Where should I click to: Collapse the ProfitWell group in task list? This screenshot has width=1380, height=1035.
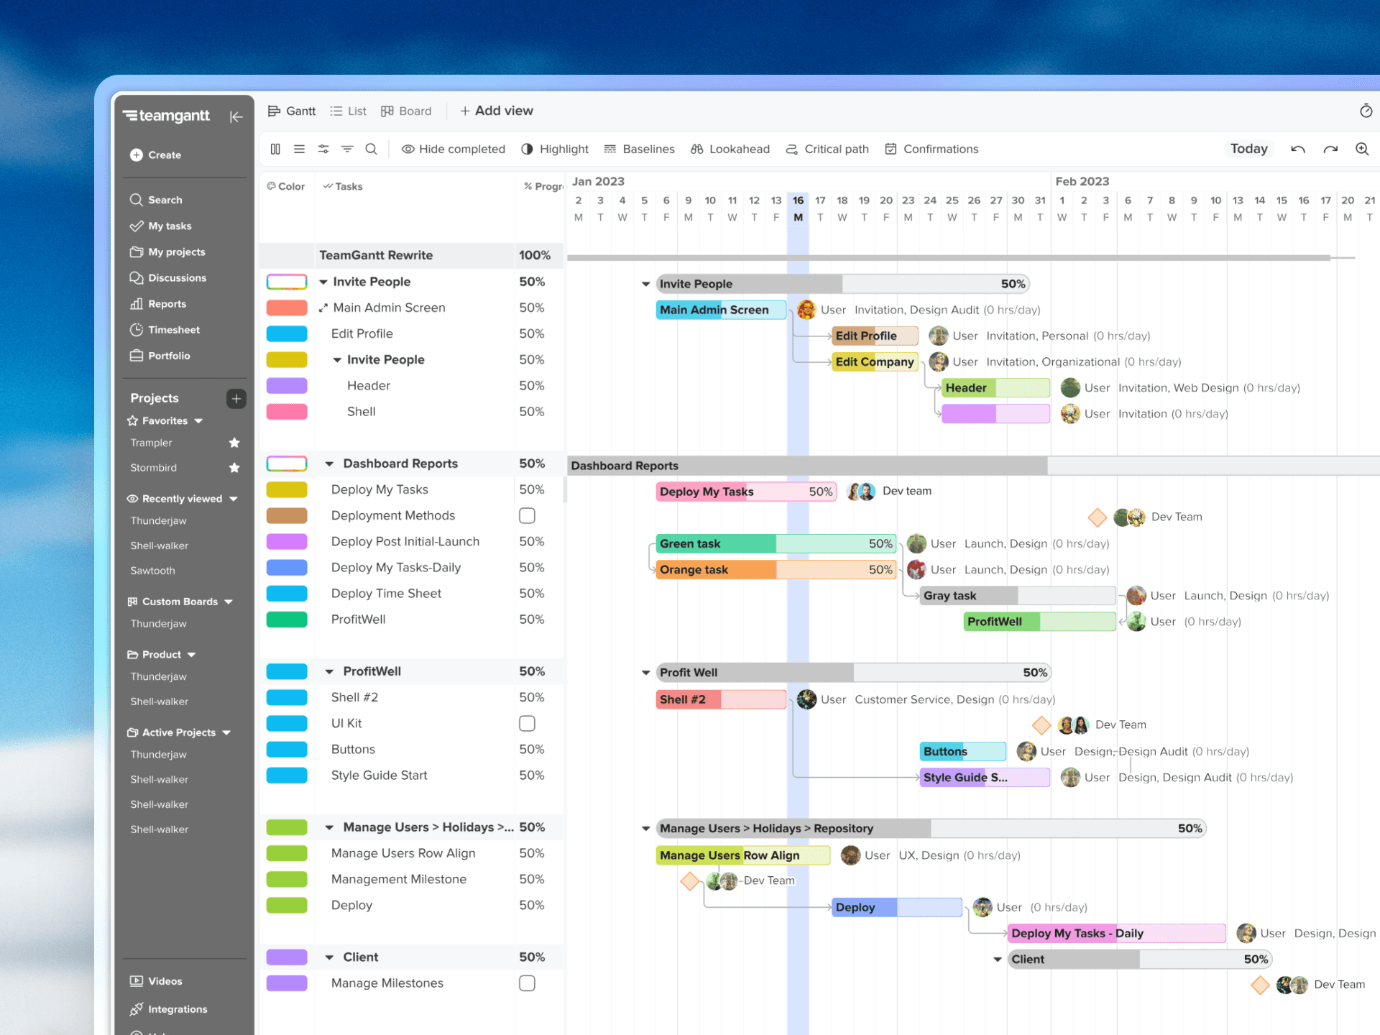[x=329, y=671]
